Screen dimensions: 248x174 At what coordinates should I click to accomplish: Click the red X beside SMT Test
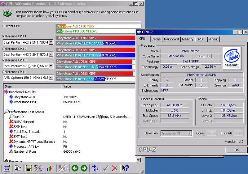coord(11,136)
